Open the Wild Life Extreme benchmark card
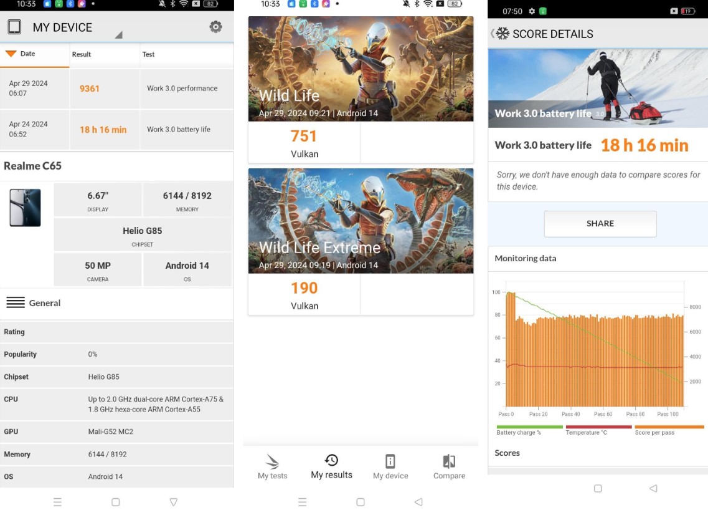Screen dimensions: 708x515 click(361, 220)
